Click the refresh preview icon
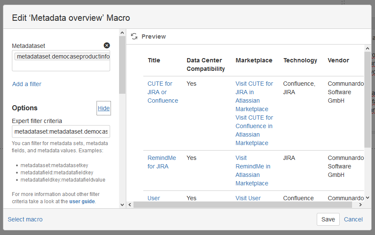Image resolution: width=375 pixels, height=235 pixels. [134, 36]
